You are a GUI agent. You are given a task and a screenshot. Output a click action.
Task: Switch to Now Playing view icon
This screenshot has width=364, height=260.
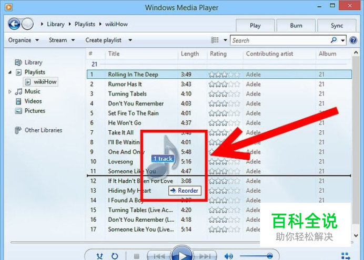tap(346, 256)
